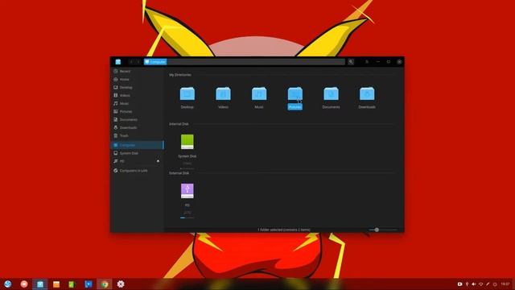515x290 pixels.
Task: Open the file manager main menu
Action: (367, 62)
